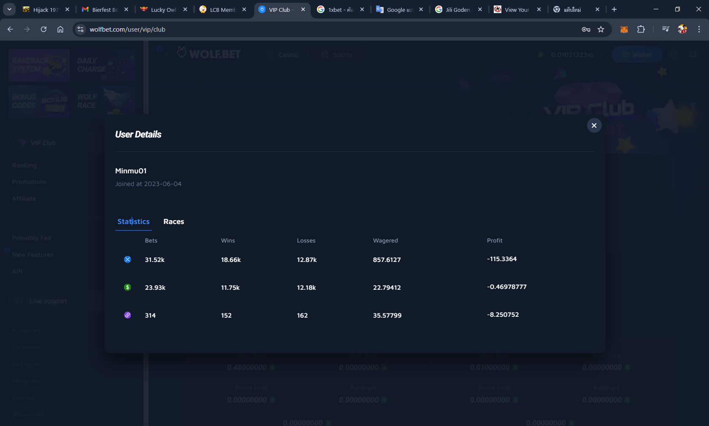The height and width of the screenshot is (426, 709).
Task: Close the User Details dialog
Action: 594,125
